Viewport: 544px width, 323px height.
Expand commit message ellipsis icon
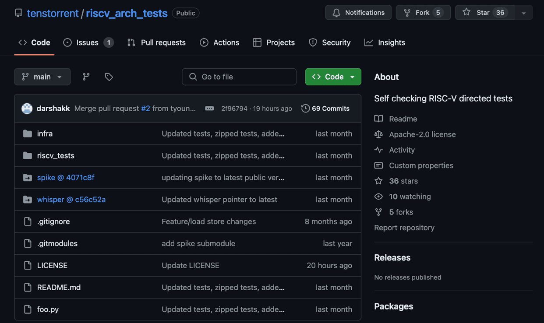(x=209, y=109)
